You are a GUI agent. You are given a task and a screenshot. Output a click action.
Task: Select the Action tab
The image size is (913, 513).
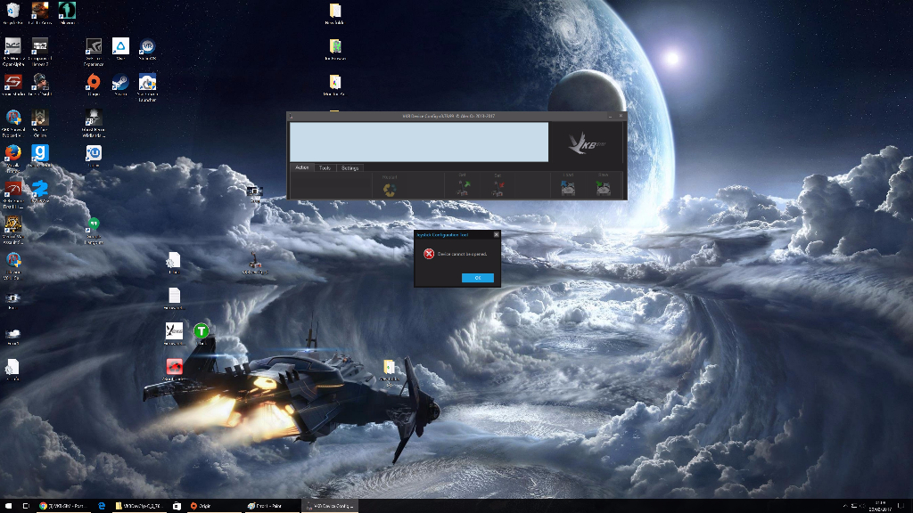301,167
